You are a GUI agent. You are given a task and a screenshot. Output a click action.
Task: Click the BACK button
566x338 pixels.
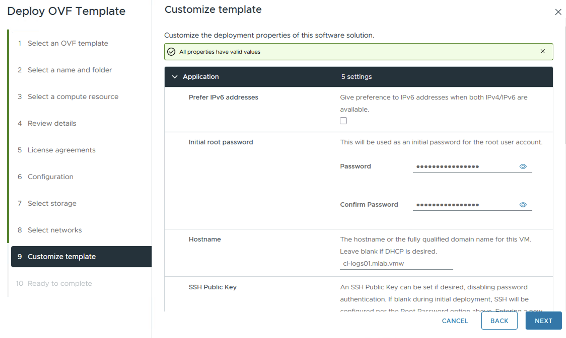[x=499, y=321]
